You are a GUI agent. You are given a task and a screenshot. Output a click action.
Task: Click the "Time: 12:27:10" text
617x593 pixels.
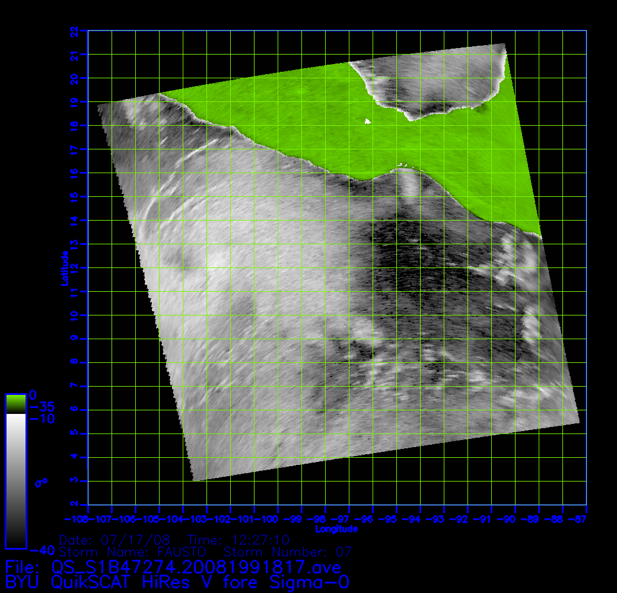(238, 540)
